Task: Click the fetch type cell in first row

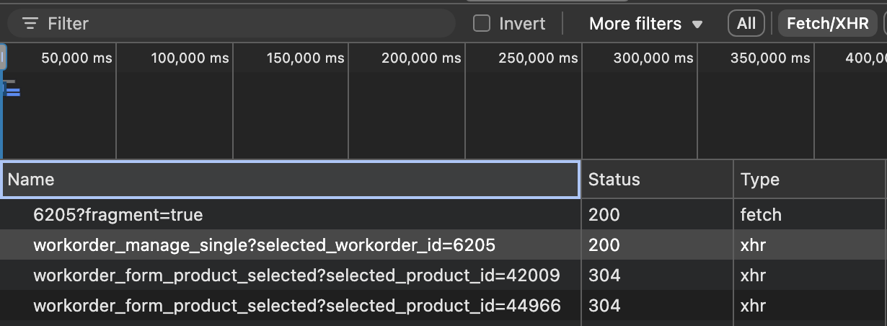Action: [761, 214]
